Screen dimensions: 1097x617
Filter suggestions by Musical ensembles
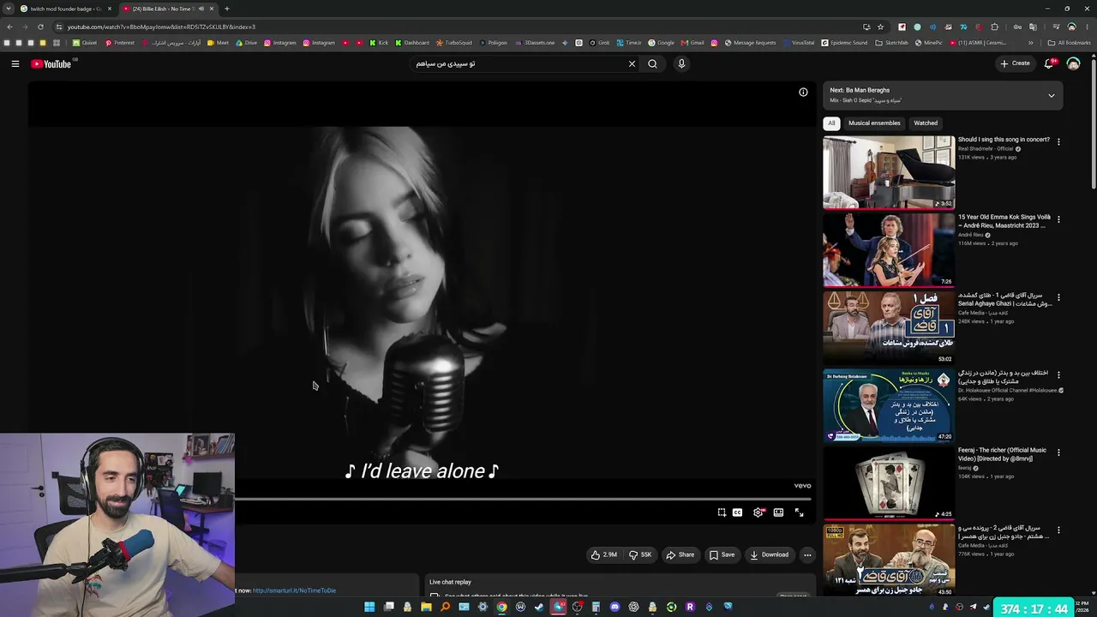(x=874, y=123)
